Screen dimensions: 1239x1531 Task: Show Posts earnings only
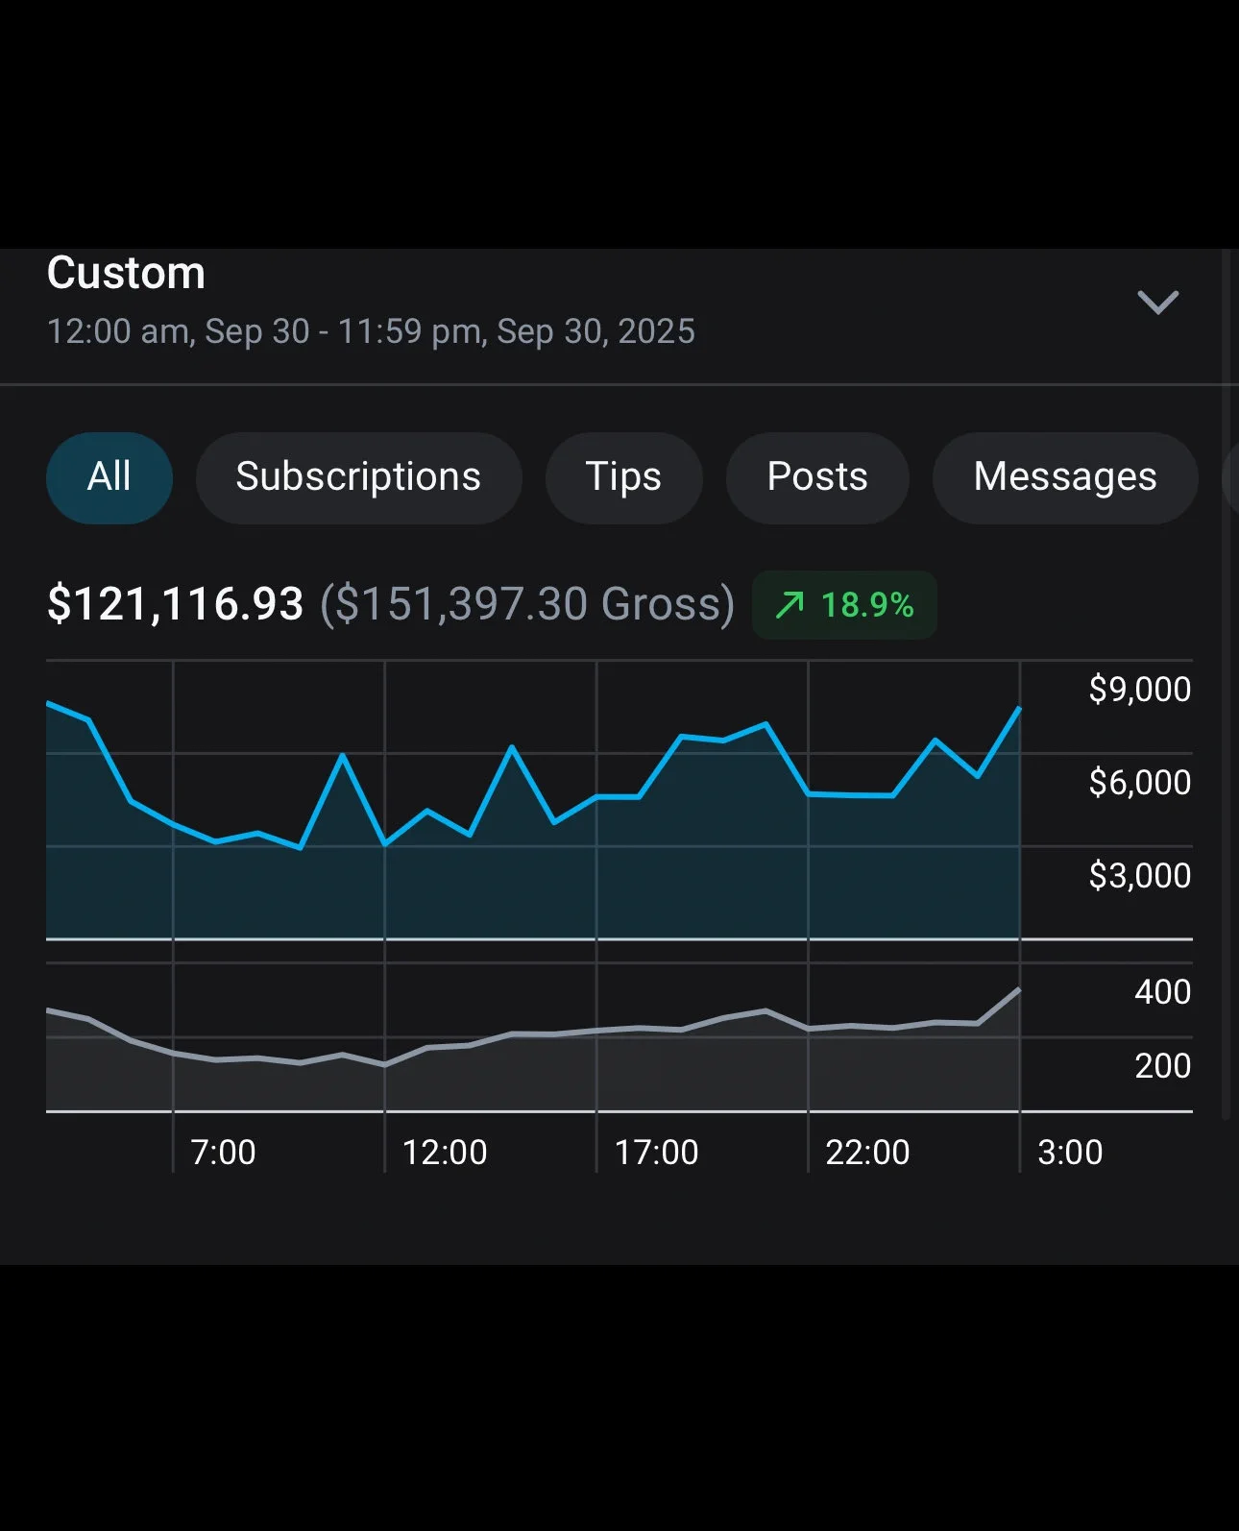tap(817, 477)
